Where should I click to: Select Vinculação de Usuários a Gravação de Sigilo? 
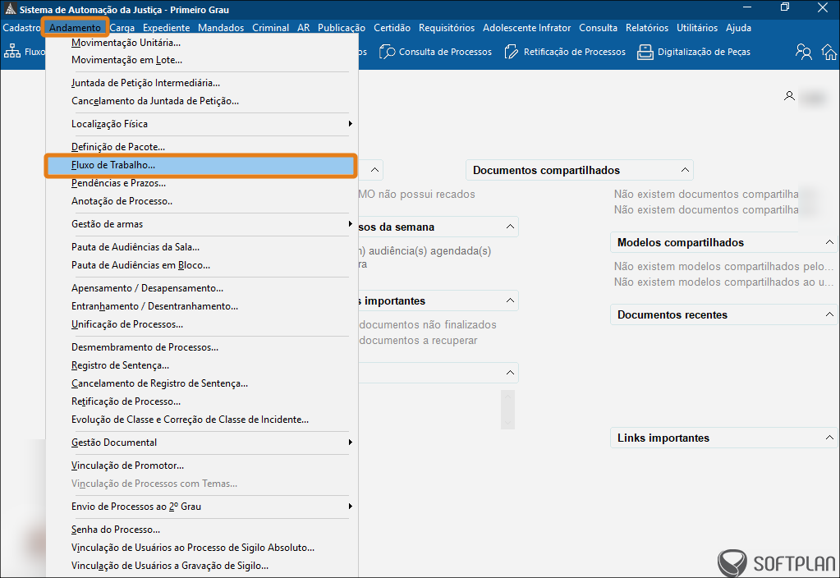coord(201,566)
